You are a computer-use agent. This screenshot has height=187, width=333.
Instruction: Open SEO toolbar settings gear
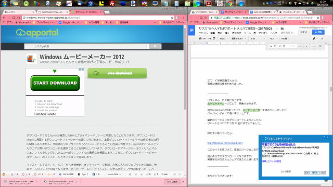coord(175,175)
